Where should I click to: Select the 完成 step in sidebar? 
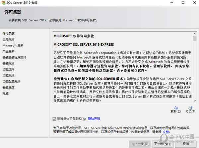click(x=5, y=94)
